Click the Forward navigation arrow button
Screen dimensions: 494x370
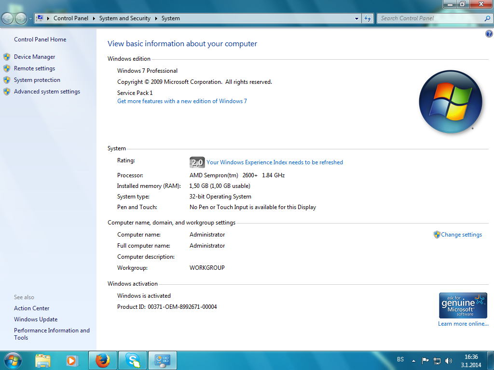point(21,19)
